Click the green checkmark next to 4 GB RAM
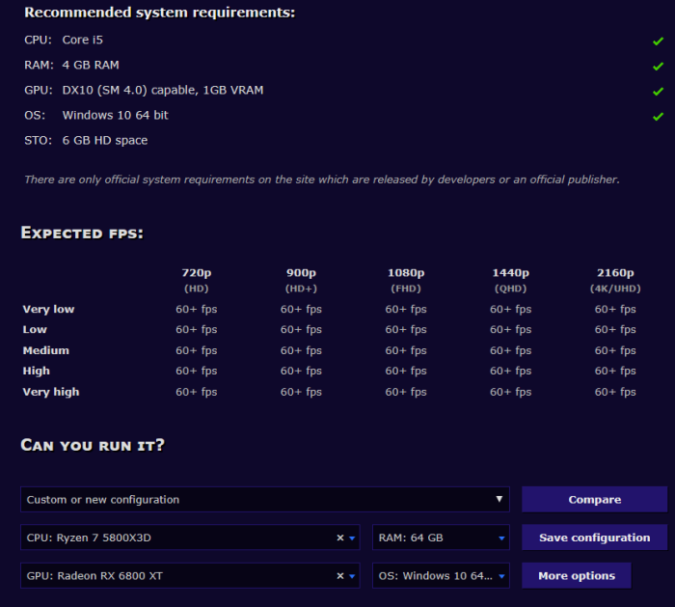 tap(658, 67)
